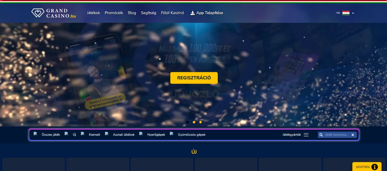Select the second carousel slide dot
Screen dimensions: 387x171
pos(194,122)
